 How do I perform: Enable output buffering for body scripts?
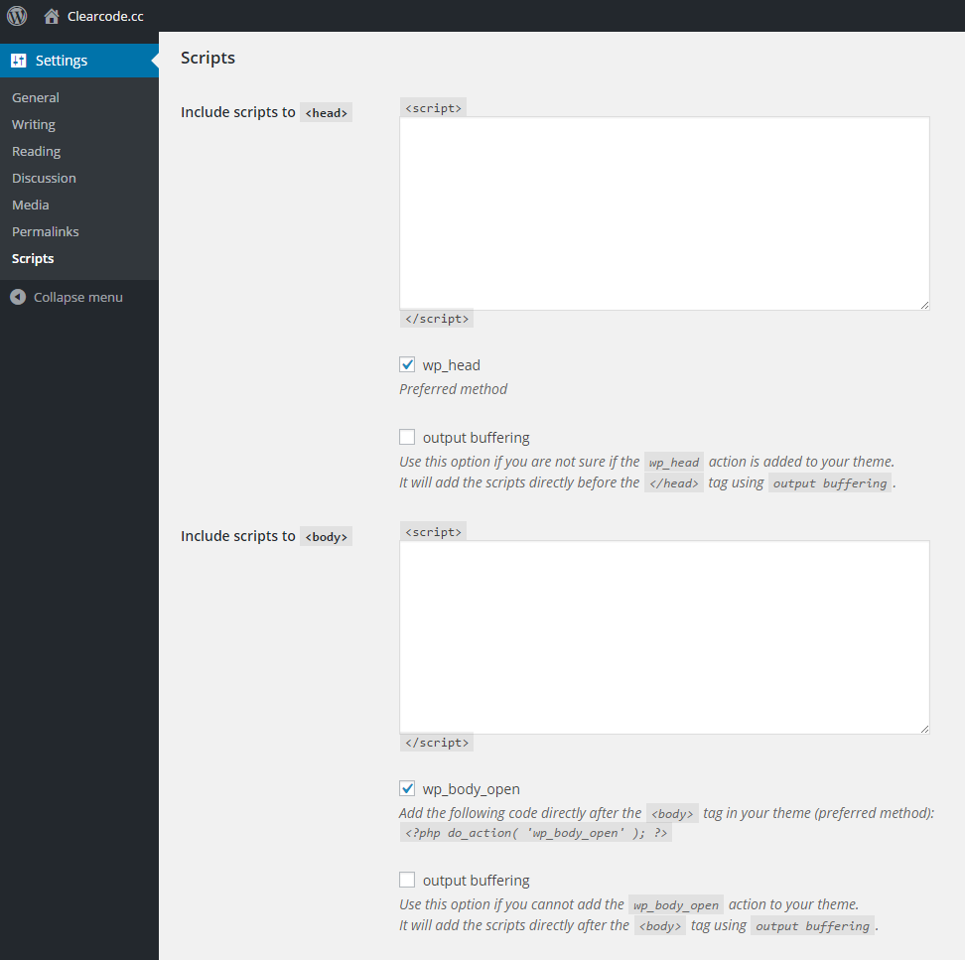[x=407, y=880]
